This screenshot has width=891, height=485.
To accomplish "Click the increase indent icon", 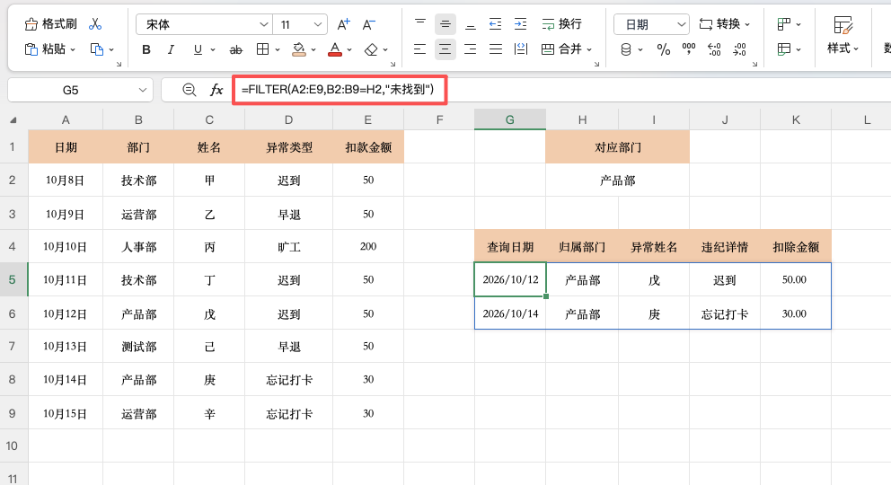I will [x=521, y=24].
